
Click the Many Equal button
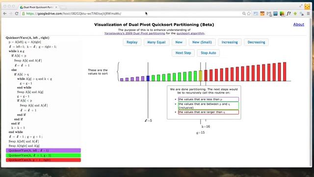point(157,42)
